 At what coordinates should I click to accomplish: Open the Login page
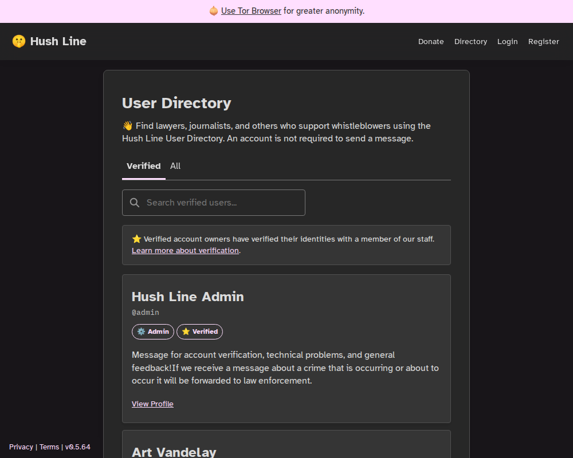pyautogui.click(x=507, y=41)
